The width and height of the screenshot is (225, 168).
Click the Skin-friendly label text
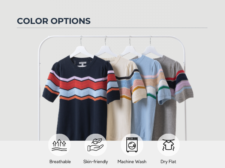[x=96, y=162]
